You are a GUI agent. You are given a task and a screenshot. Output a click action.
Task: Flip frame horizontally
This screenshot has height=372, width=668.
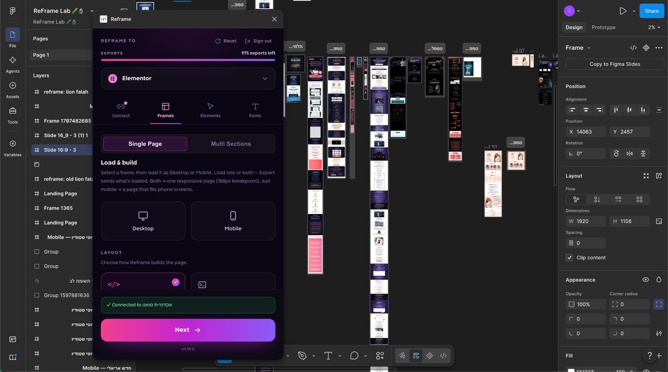[630, 154]
